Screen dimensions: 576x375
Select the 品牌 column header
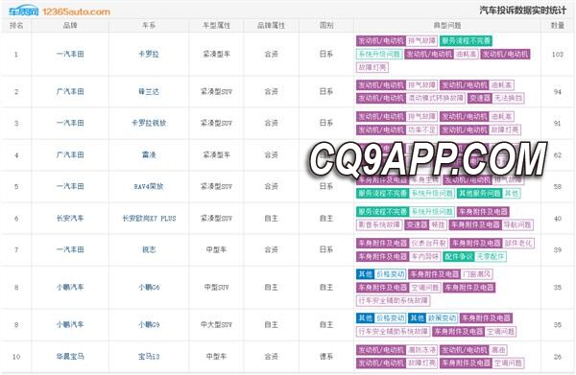pos(70,25)
